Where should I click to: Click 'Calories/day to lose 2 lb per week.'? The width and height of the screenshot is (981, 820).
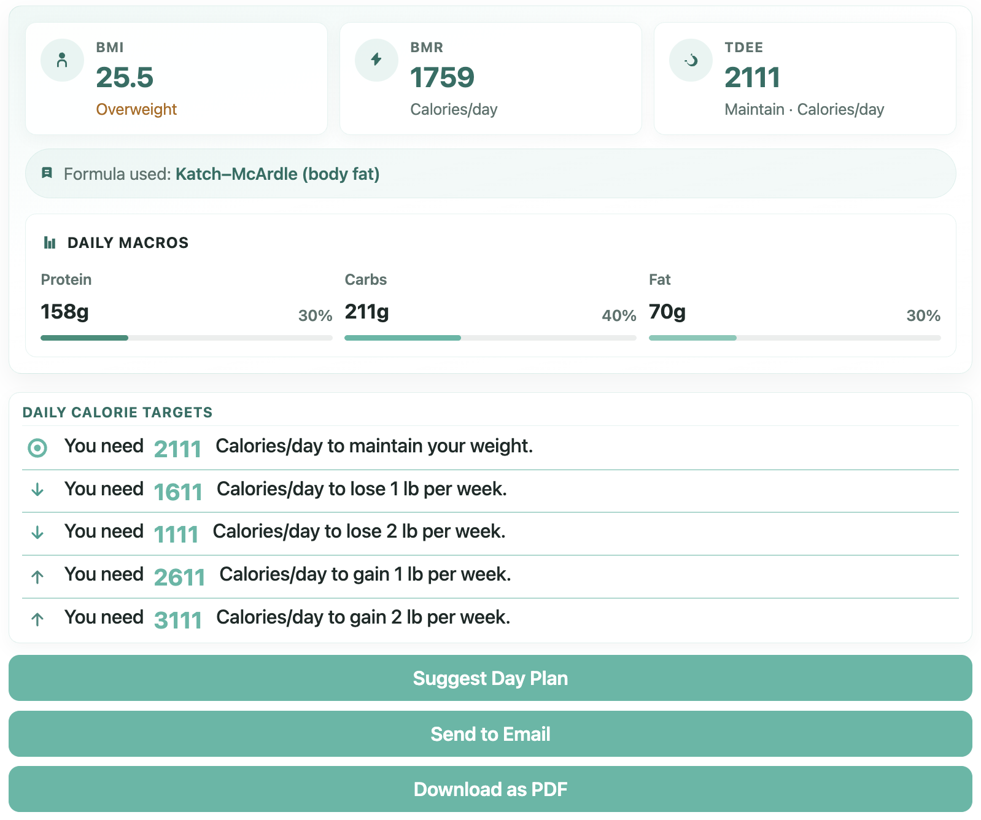point(359,532)
